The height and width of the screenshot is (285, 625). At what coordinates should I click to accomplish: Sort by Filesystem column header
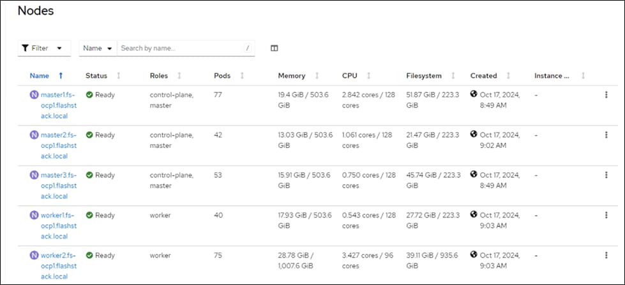point(431,76)
